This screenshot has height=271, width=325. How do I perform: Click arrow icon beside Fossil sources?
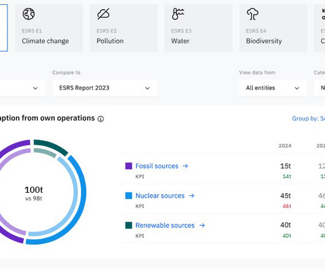coord(185,166)
